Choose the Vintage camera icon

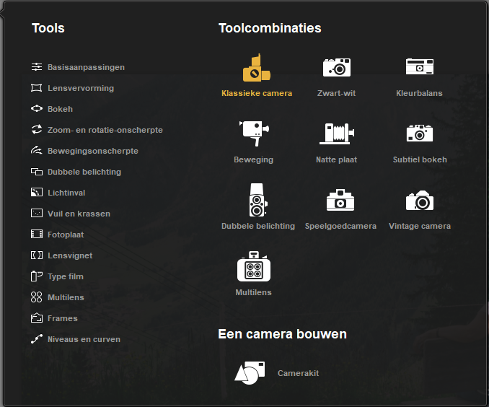click(420, 201)
